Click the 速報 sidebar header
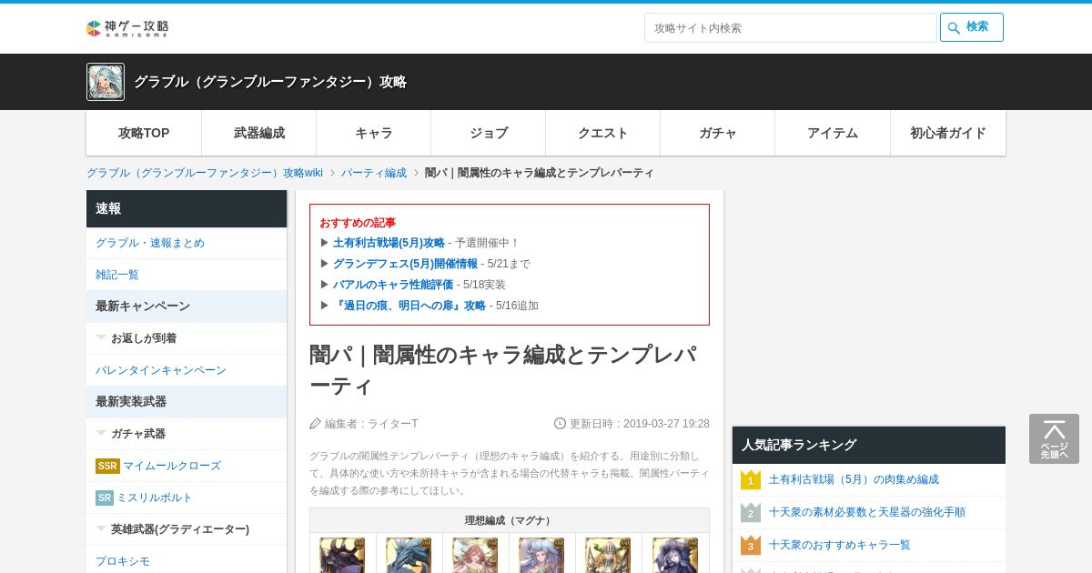 pyautogui.click(x=187, y=208)
